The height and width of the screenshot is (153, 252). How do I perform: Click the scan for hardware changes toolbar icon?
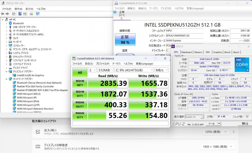click(x=31, y=14)
